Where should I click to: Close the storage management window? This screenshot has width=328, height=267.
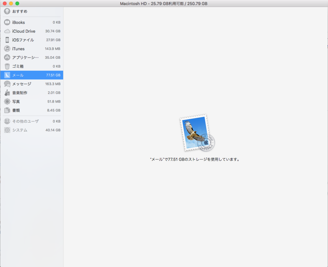[x=5, y=4]
